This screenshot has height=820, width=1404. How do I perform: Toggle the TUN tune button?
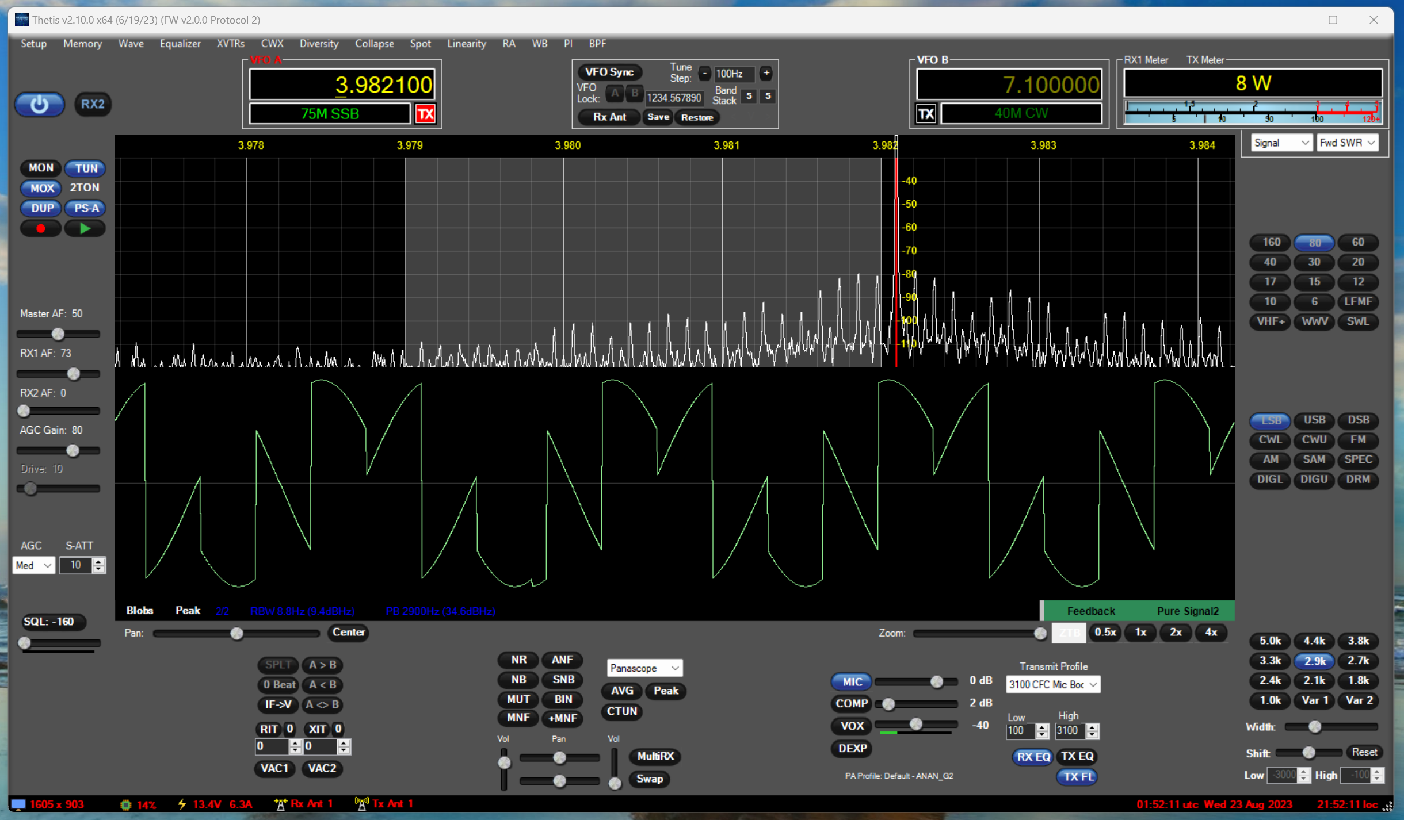(86, 168)
